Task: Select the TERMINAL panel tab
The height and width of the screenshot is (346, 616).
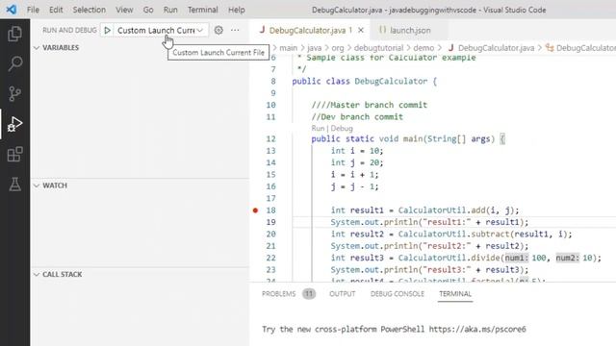Action: coord(455,294)
